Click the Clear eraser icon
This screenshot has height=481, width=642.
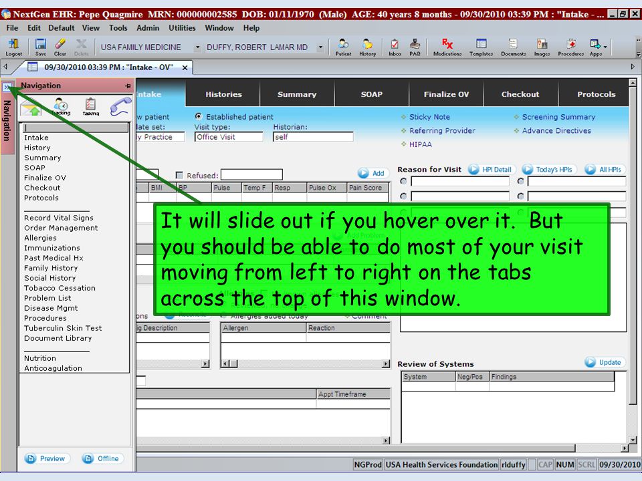60,47
